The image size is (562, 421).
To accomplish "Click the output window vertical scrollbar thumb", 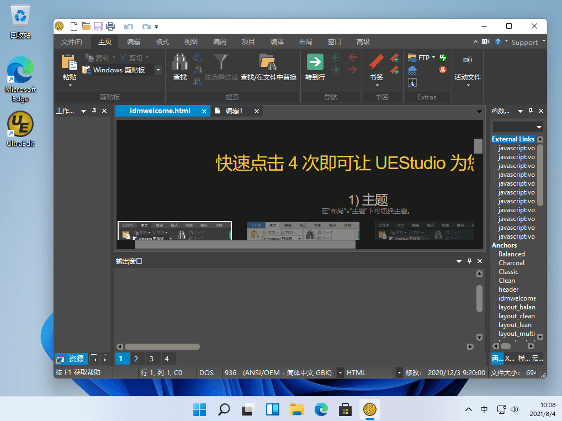I will (x=479, y=298).
